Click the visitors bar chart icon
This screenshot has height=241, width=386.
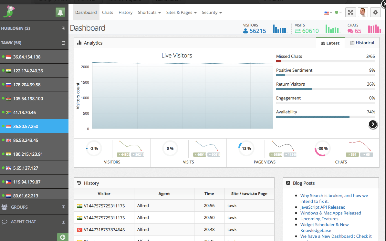pos(280,29)
